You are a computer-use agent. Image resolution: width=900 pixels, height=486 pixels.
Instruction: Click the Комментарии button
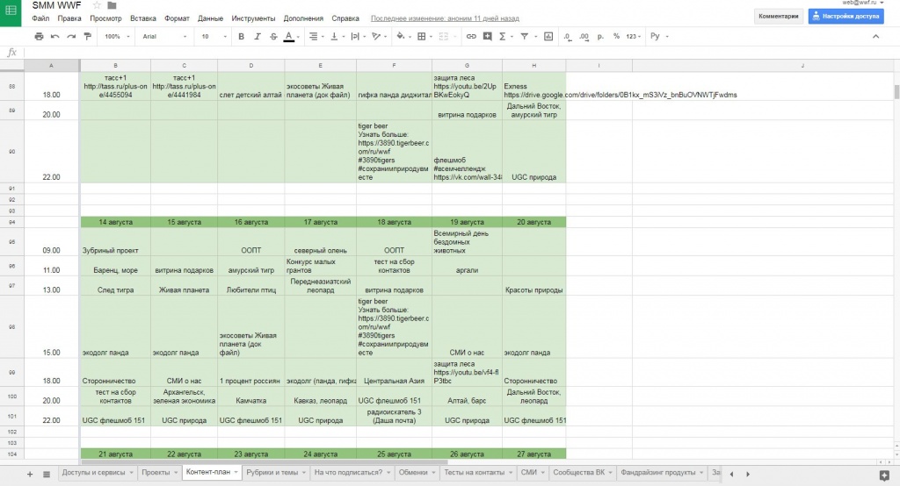pyautogui.click(x=779, y=16)
